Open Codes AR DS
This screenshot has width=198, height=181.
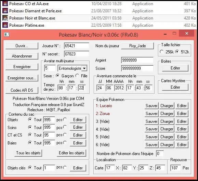coord(22,90)
